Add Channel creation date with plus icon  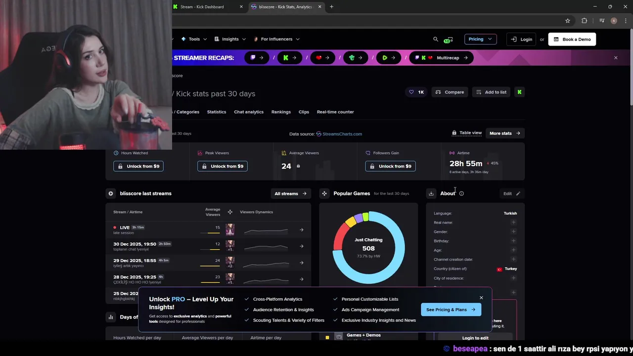point(513,259)
